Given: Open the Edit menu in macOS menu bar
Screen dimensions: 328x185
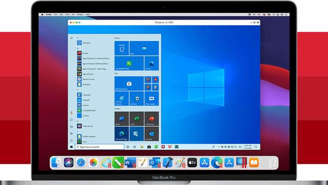Looking at the screenshot, I should 61,14.
